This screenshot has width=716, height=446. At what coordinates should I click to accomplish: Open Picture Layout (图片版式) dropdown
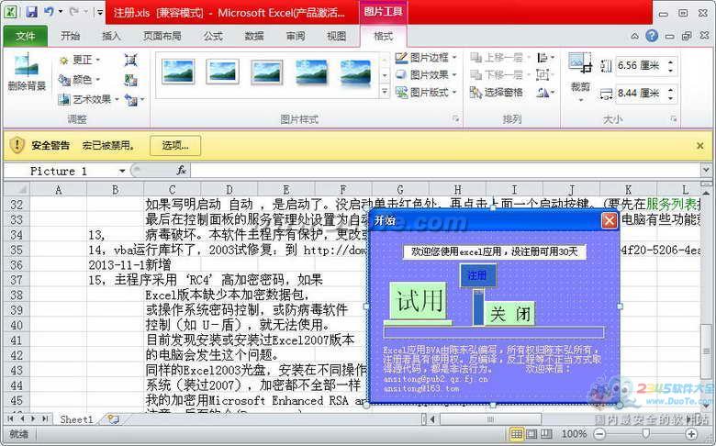click(x=426, y=92)
